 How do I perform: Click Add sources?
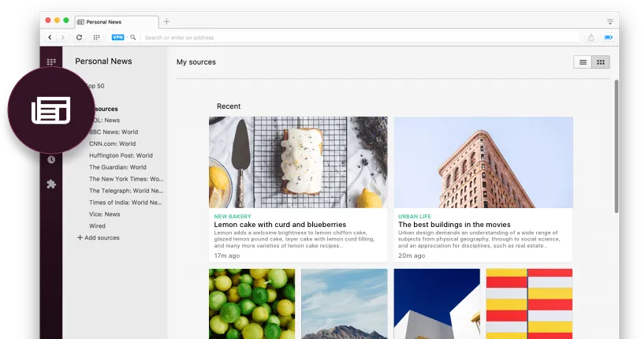pos(98,237)
